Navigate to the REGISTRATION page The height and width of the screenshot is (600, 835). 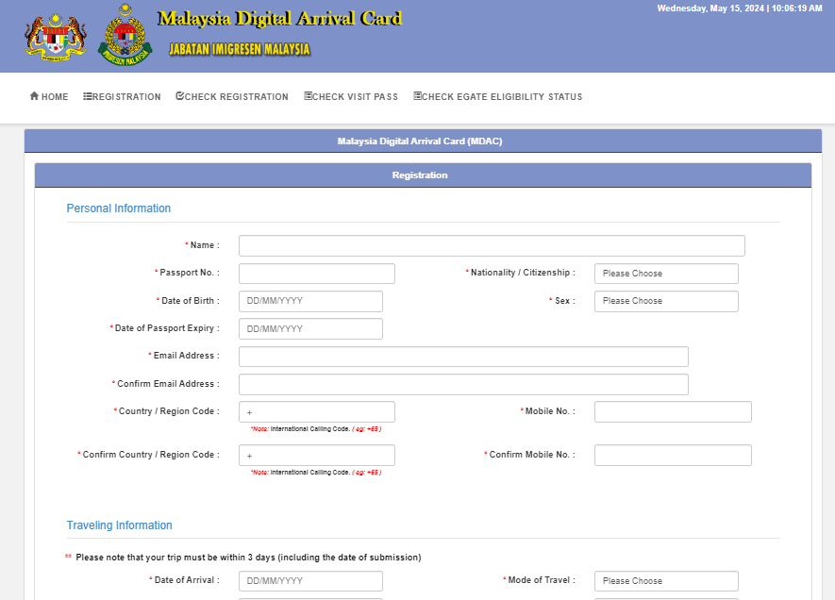[x=125, y=96]
